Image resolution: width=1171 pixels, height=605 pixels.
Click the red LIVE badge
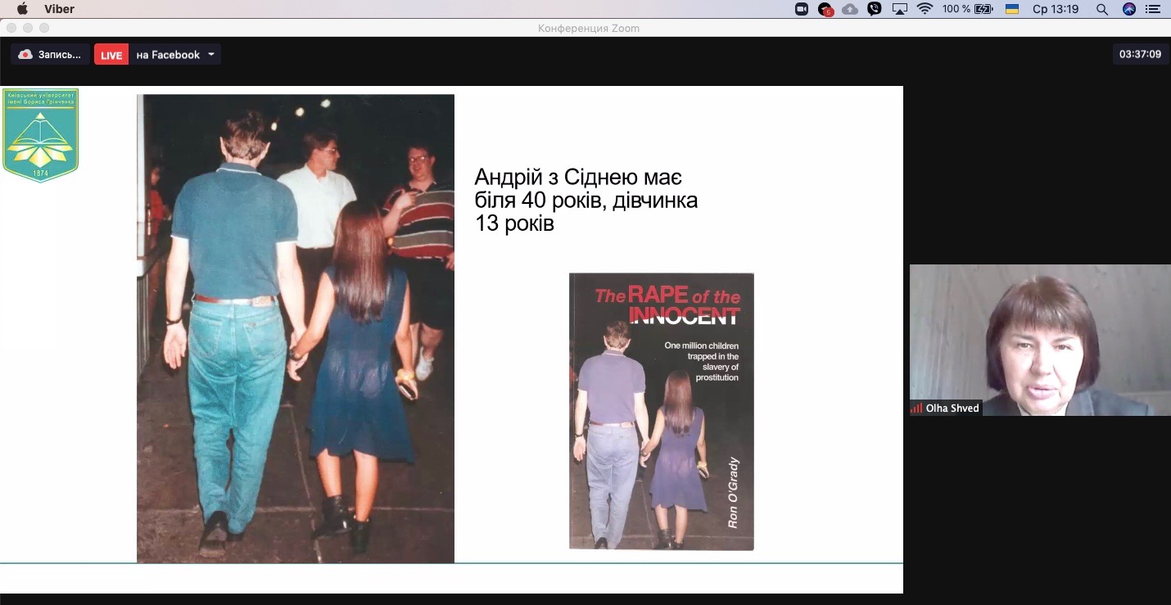point(111,55)
